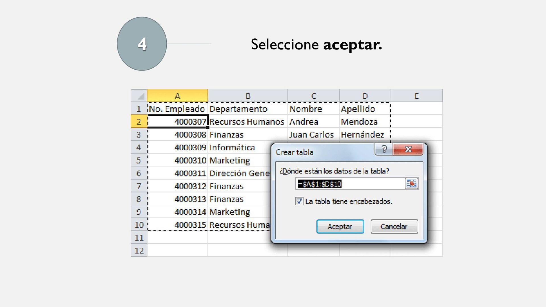This screenshot has width=546, height=307.
Task: Click the help question mark icon
Action: pos(384,149)
